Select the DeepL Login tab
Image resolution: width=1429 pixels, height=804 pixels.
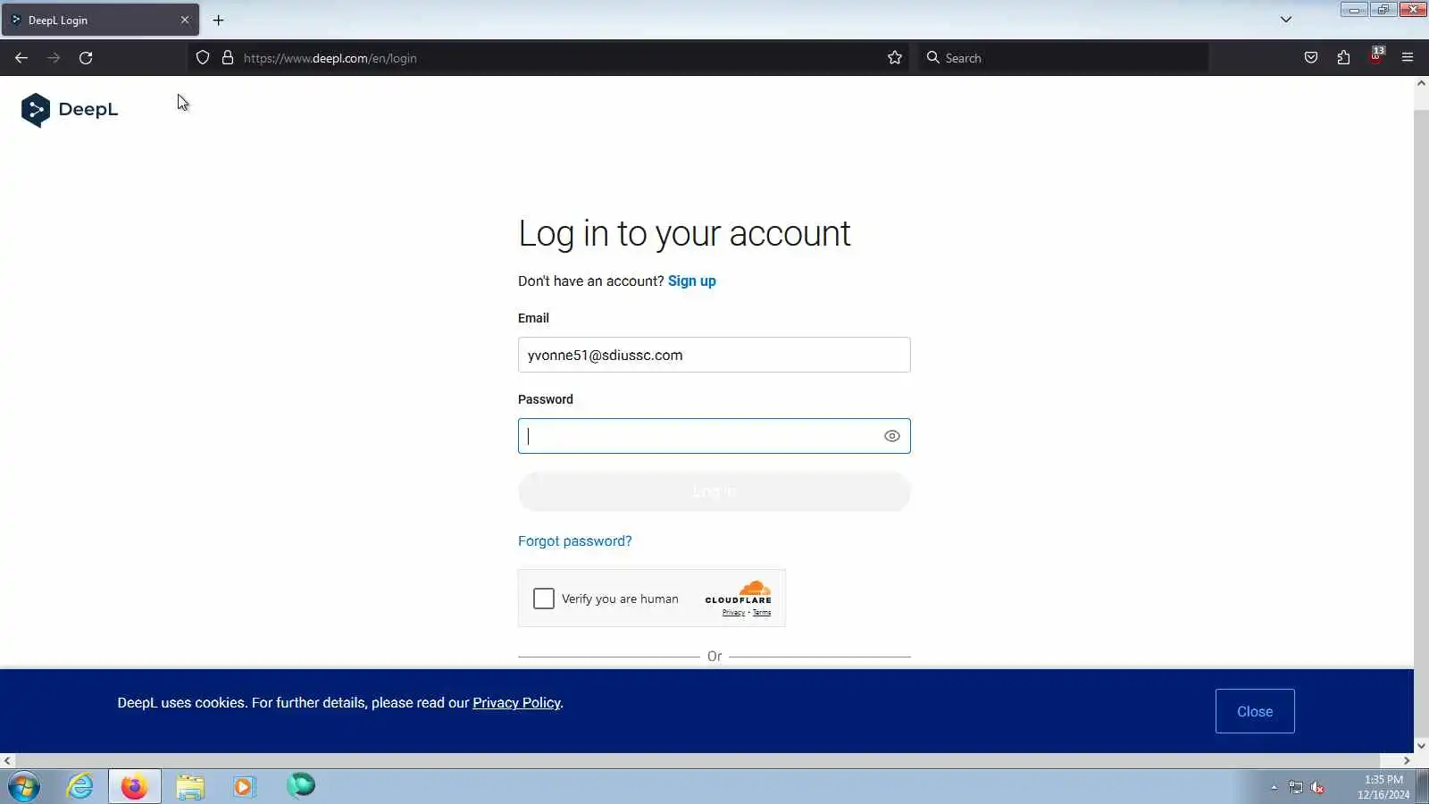tap(100, 20)
